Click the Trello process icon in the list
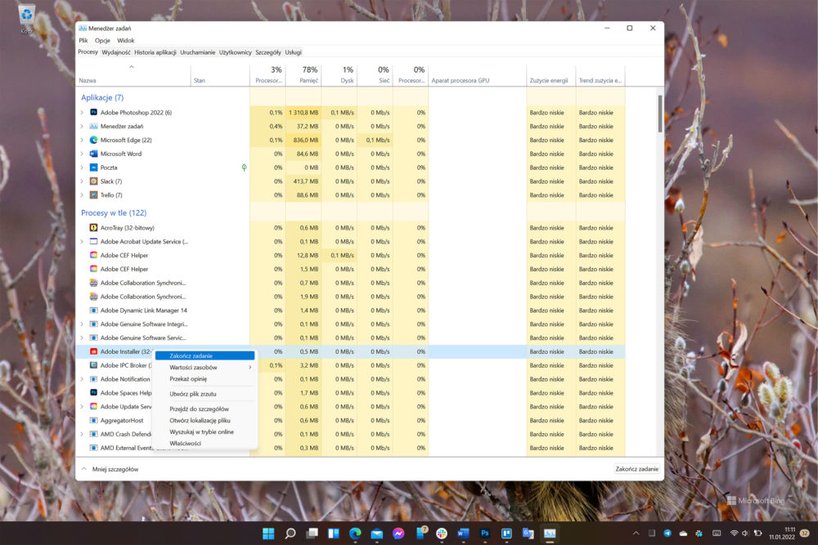This screenshot has width=818, height=545. [93, 194]
